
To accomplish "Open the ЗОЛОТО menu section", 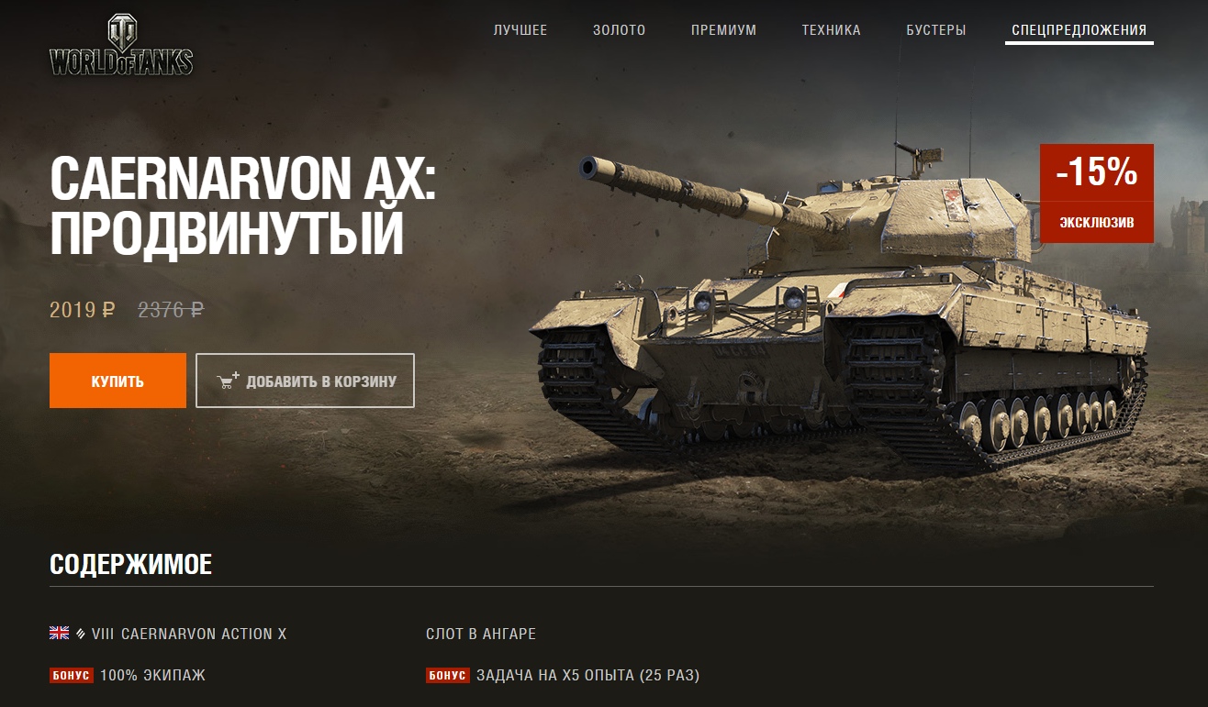I will (x=620, y=30).
